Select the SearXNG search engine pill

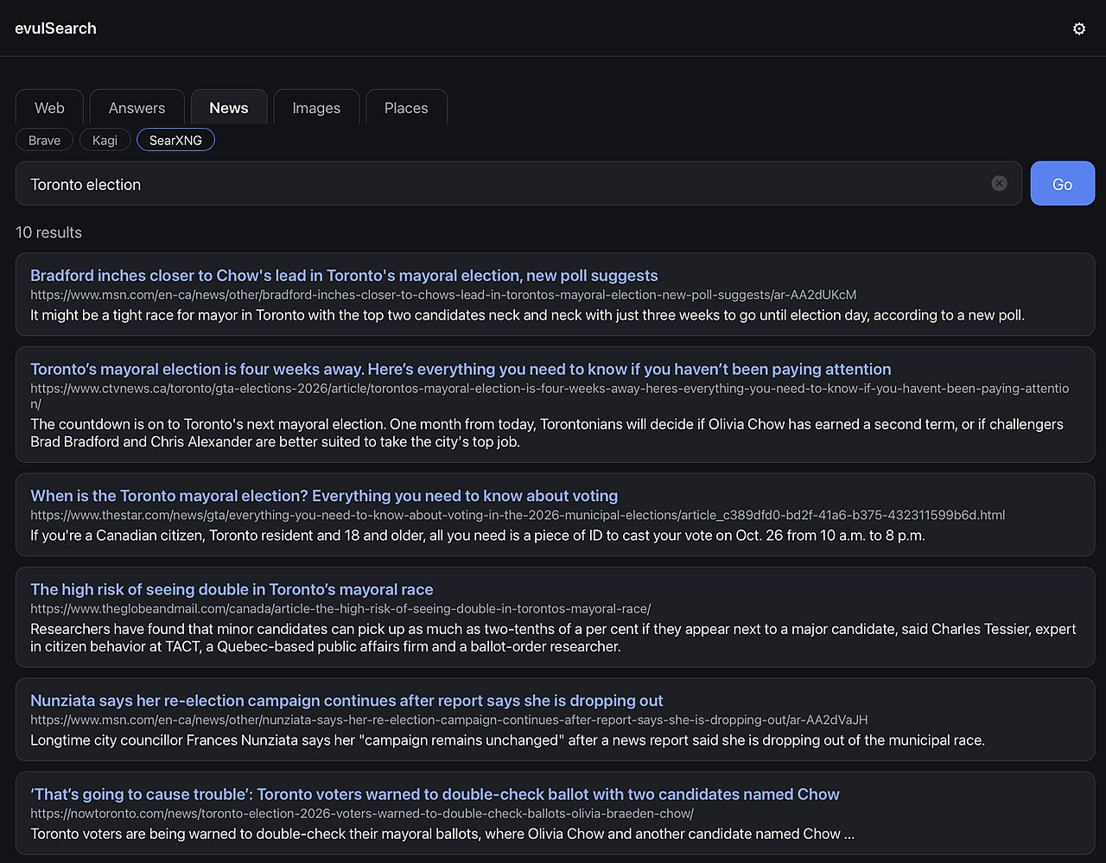tap(175, 140)
